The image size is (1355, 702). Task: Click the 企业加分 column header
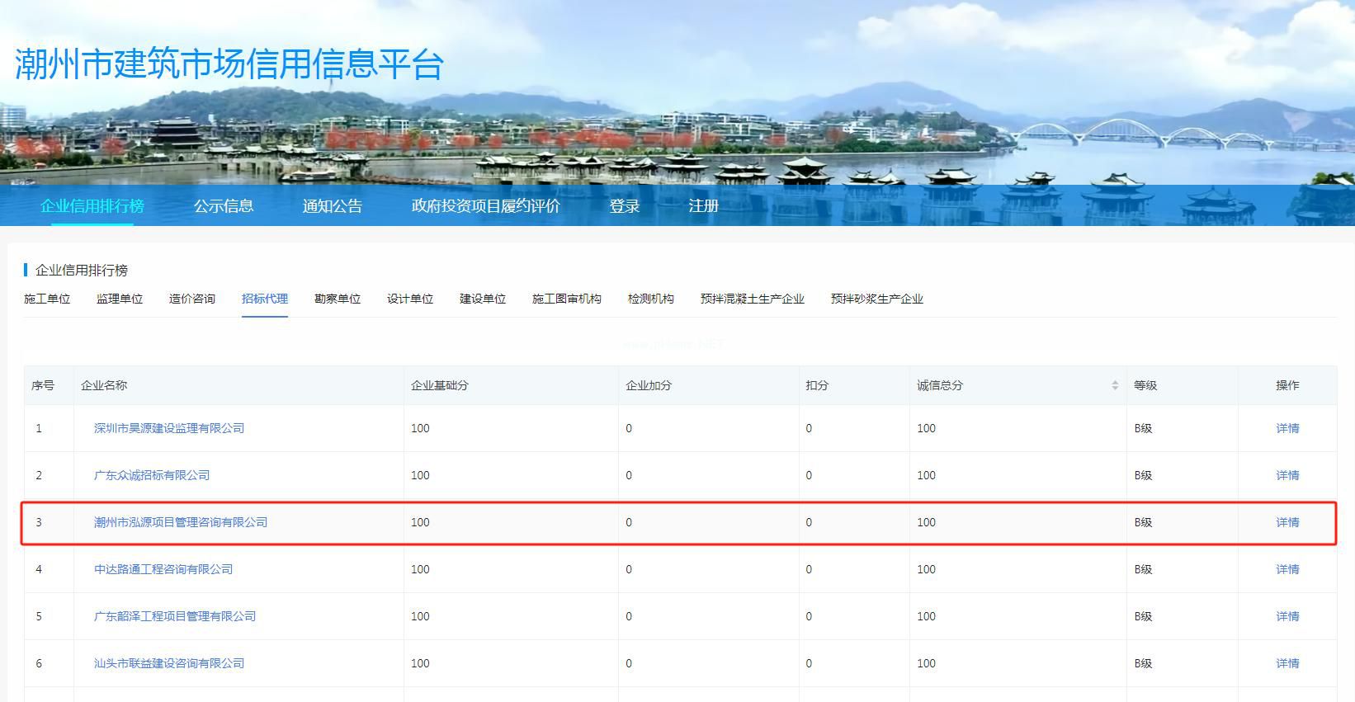649,385
